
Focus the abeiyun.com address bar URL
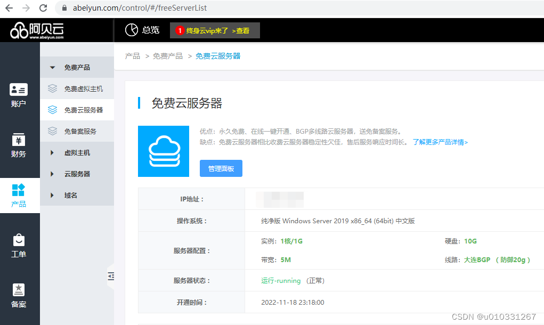[x=140, y=8]
